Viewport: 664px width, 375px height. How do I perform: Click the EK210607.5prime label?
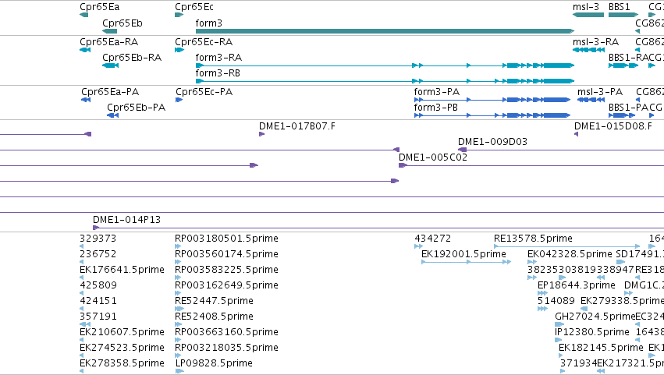coord(122,332)
